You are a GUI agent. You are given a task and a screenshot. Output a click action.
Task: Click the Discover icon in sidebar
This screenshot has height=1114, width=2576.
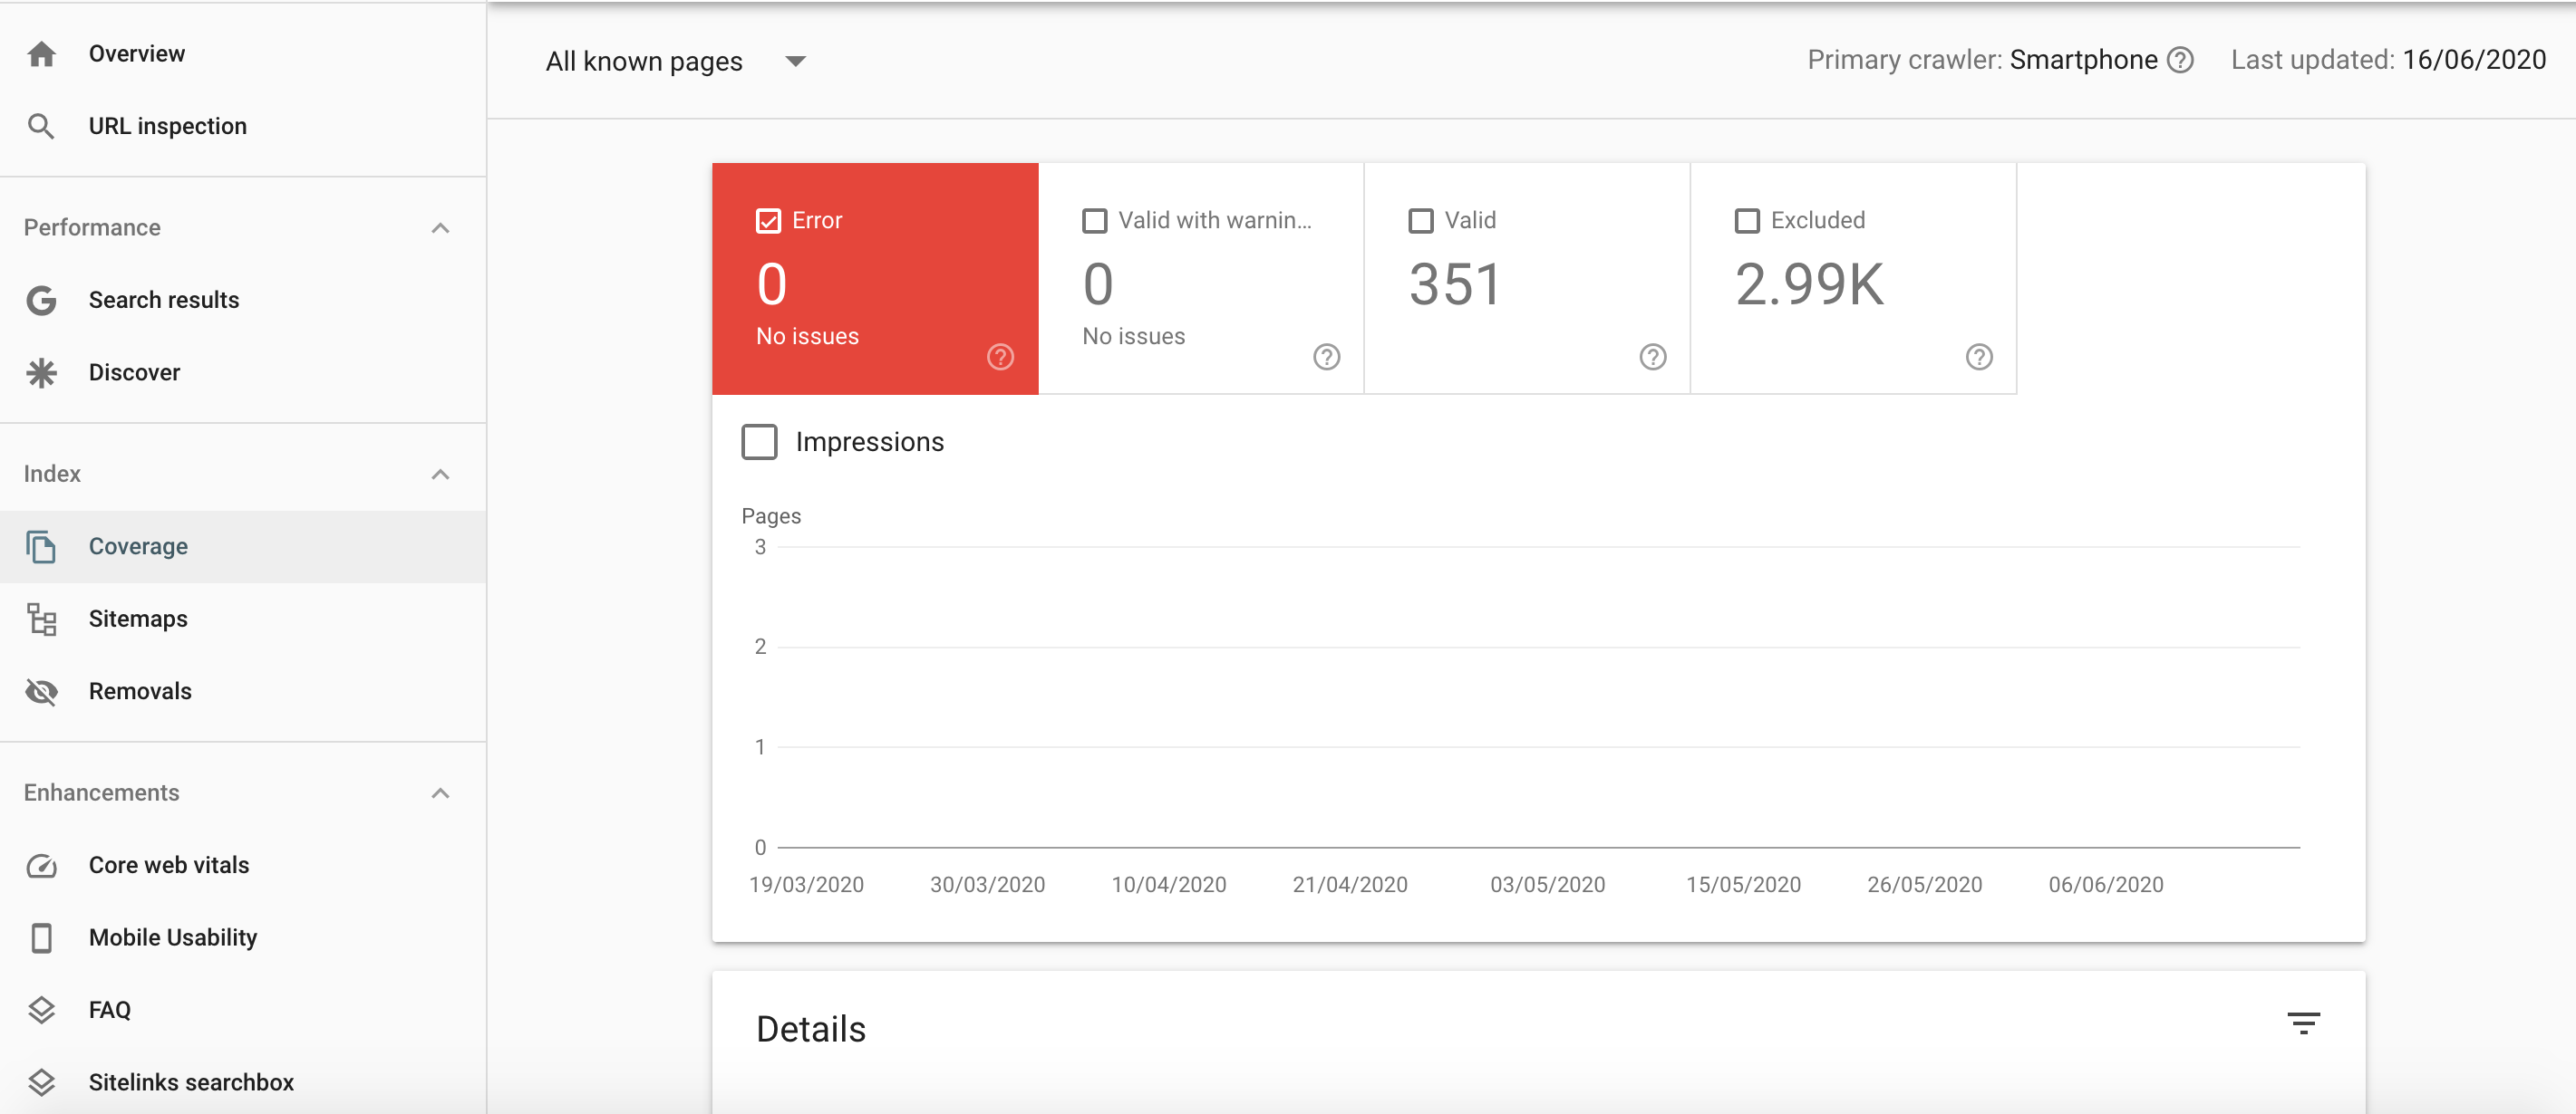tap(41, 371)
